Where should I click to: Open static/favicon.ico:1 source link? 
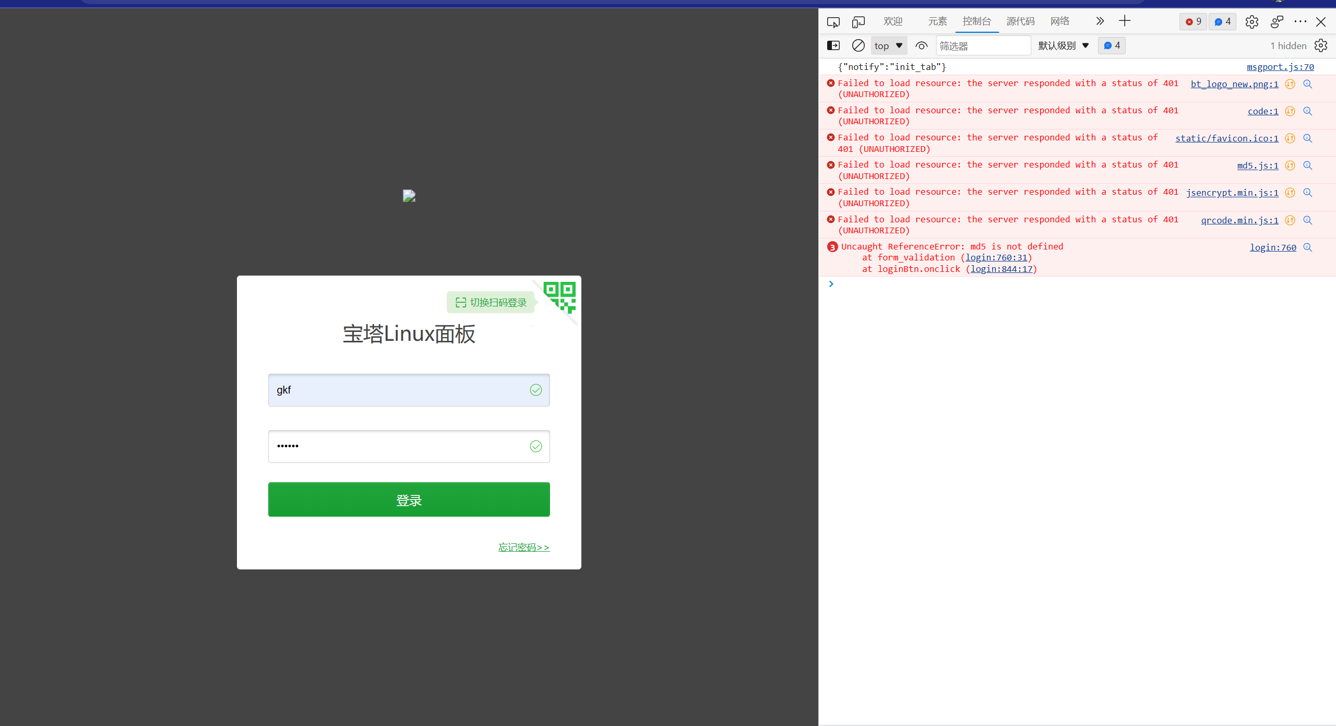pyautogui.click(x=1226, y=138)
